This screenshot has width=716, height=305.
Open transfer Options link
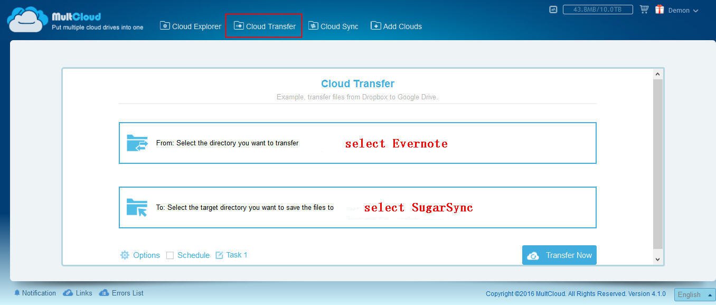(146, 255)
